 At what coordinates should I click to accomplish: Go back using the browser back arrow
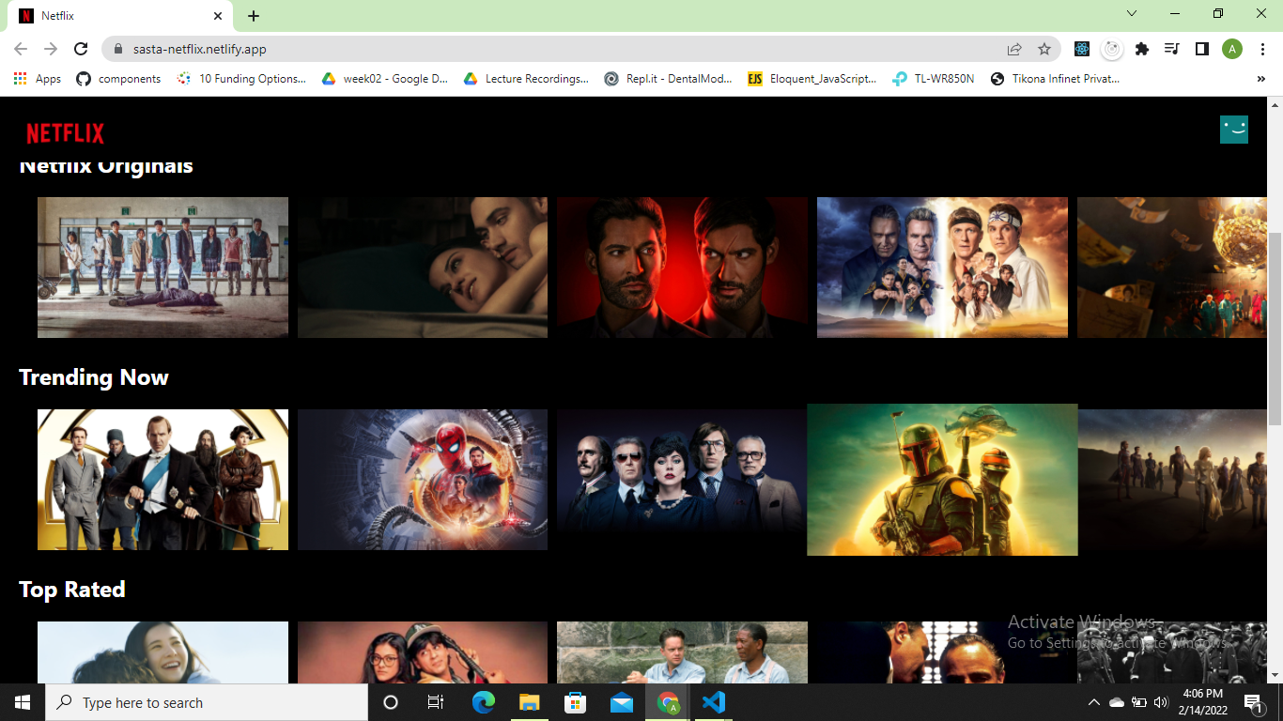coord(21,49)
